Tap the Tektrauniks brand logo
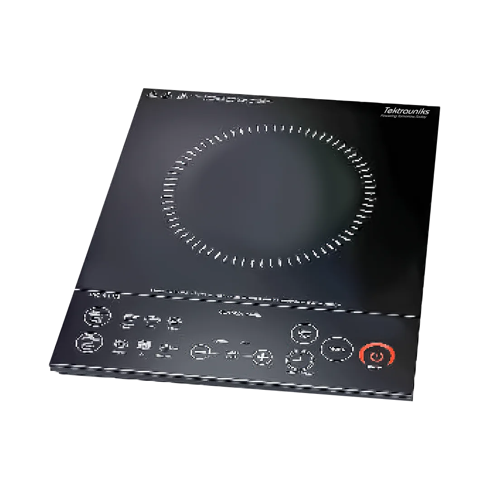The width and height of the screenshot is (489, 489). coord(407,110)
